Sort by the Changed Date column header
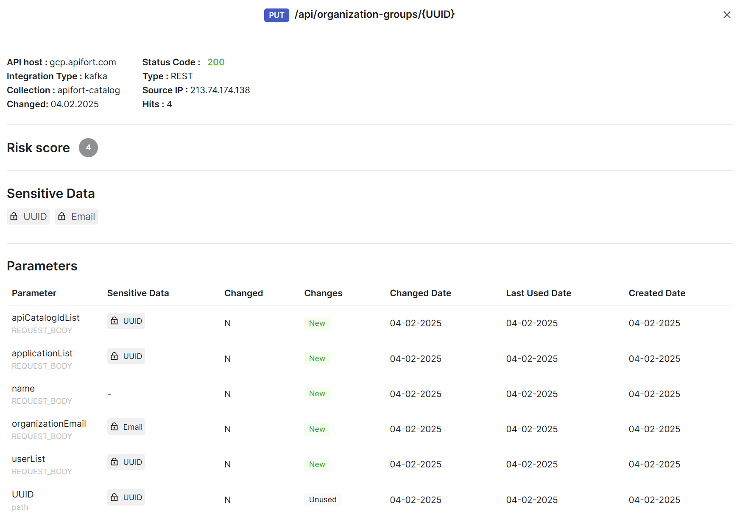The height and width of the screenshot is (528, 737). (x=420, y=293)
